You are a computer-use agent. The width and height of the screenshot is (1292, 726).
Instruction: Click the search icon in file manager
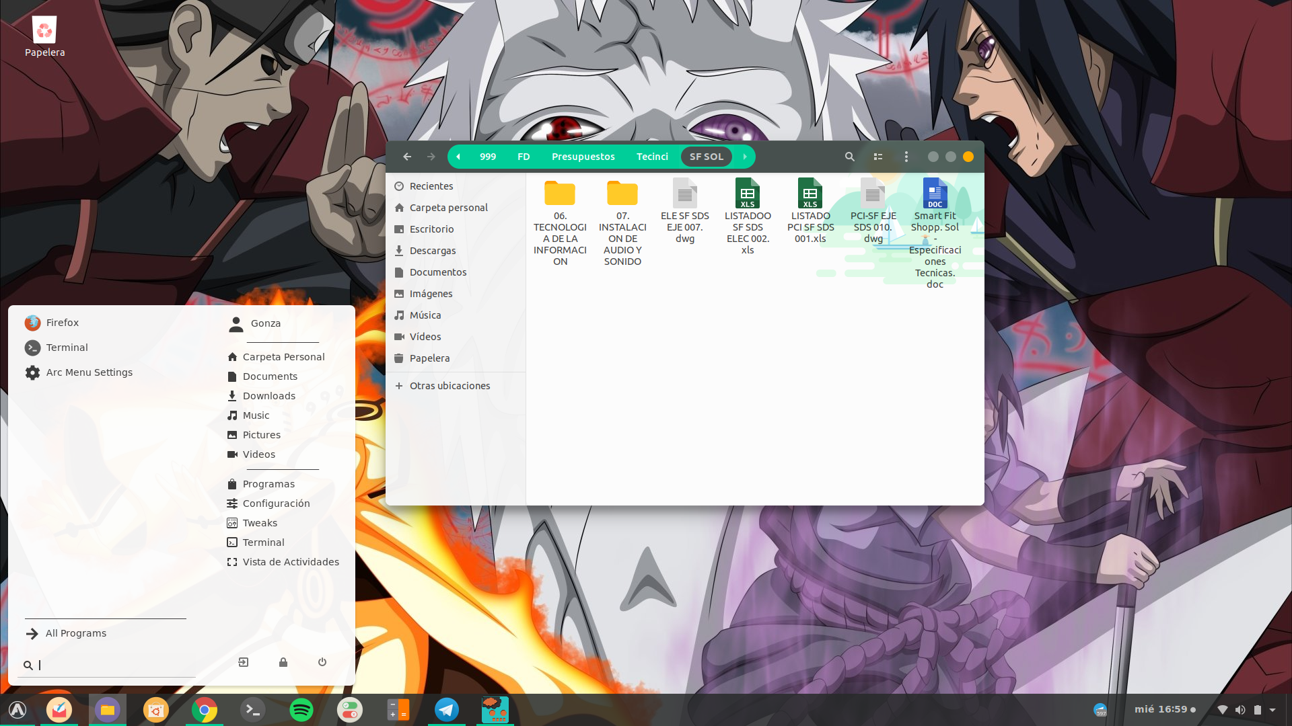pyautogui.click(x=849, y=157)
